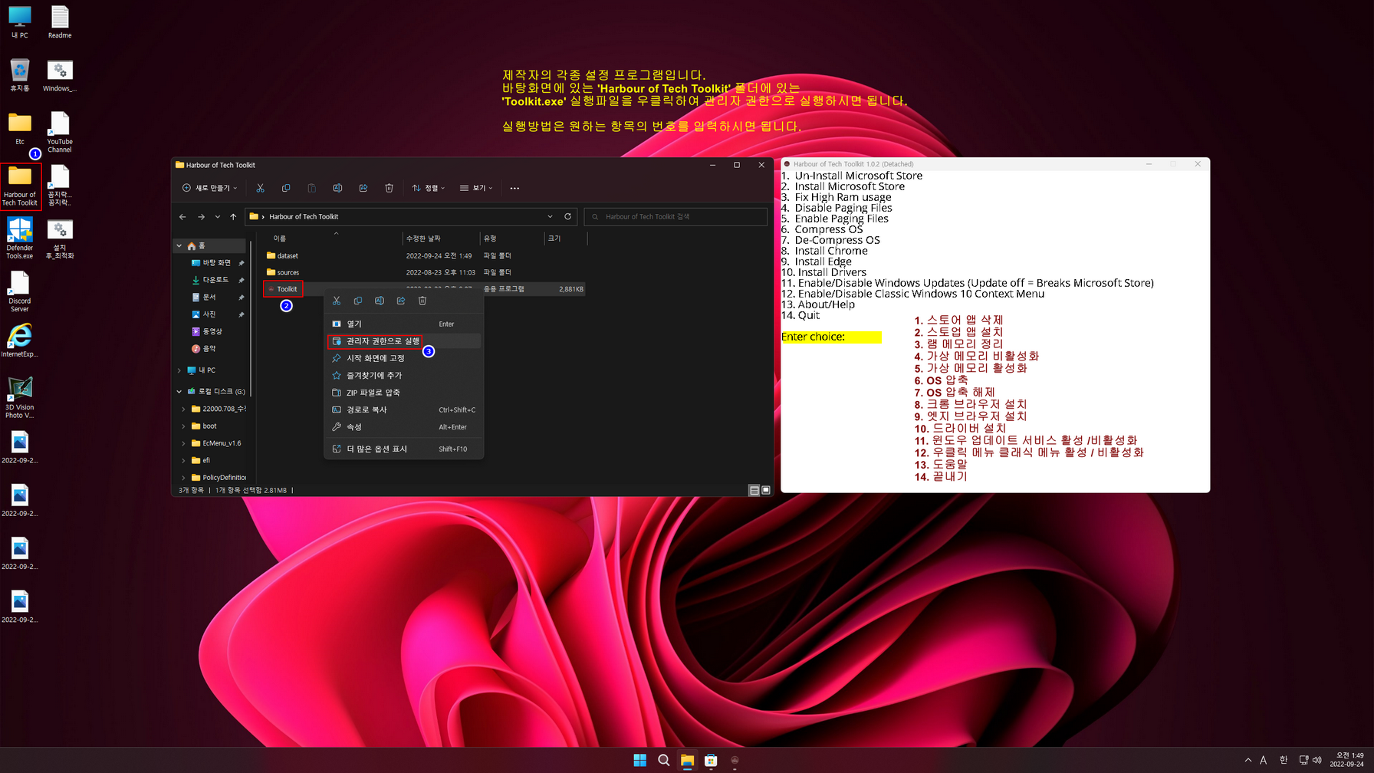
Task: Open the Windows Start button on taskbar
Action: pyautogui.click(x=640, y=760)
